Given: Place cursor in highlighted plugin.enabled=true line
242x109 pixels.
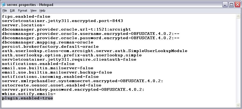Looking at the screenshot, I should coord(27,98).
